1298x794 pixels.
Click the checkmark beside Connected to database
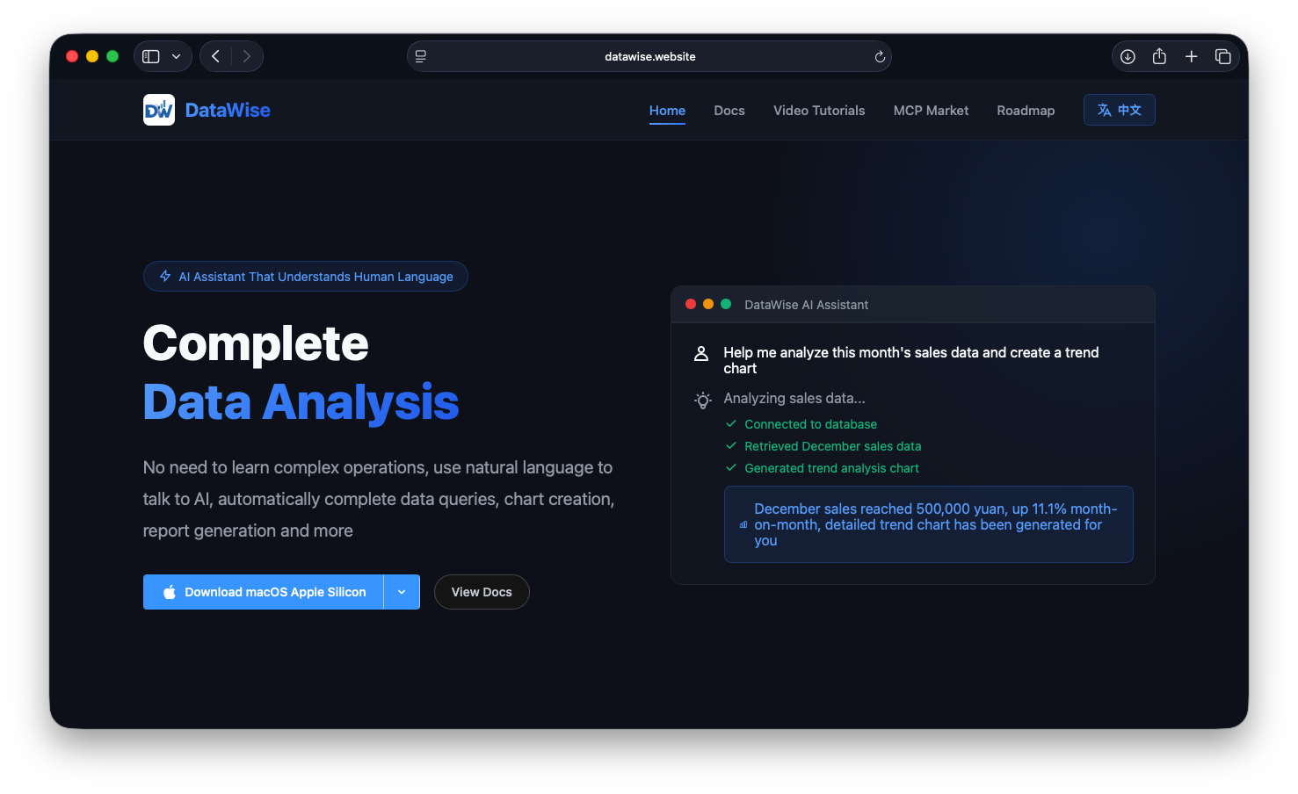pyautogui.click(x=731, y=423)
